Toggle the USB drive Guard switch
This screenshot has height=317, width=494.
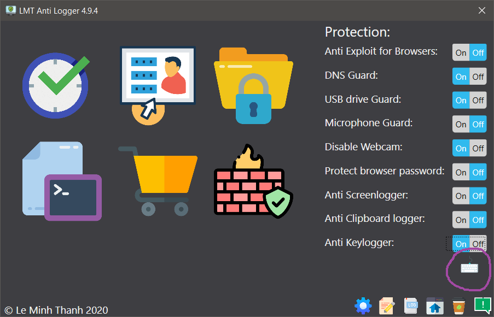[x=469, y=100]
